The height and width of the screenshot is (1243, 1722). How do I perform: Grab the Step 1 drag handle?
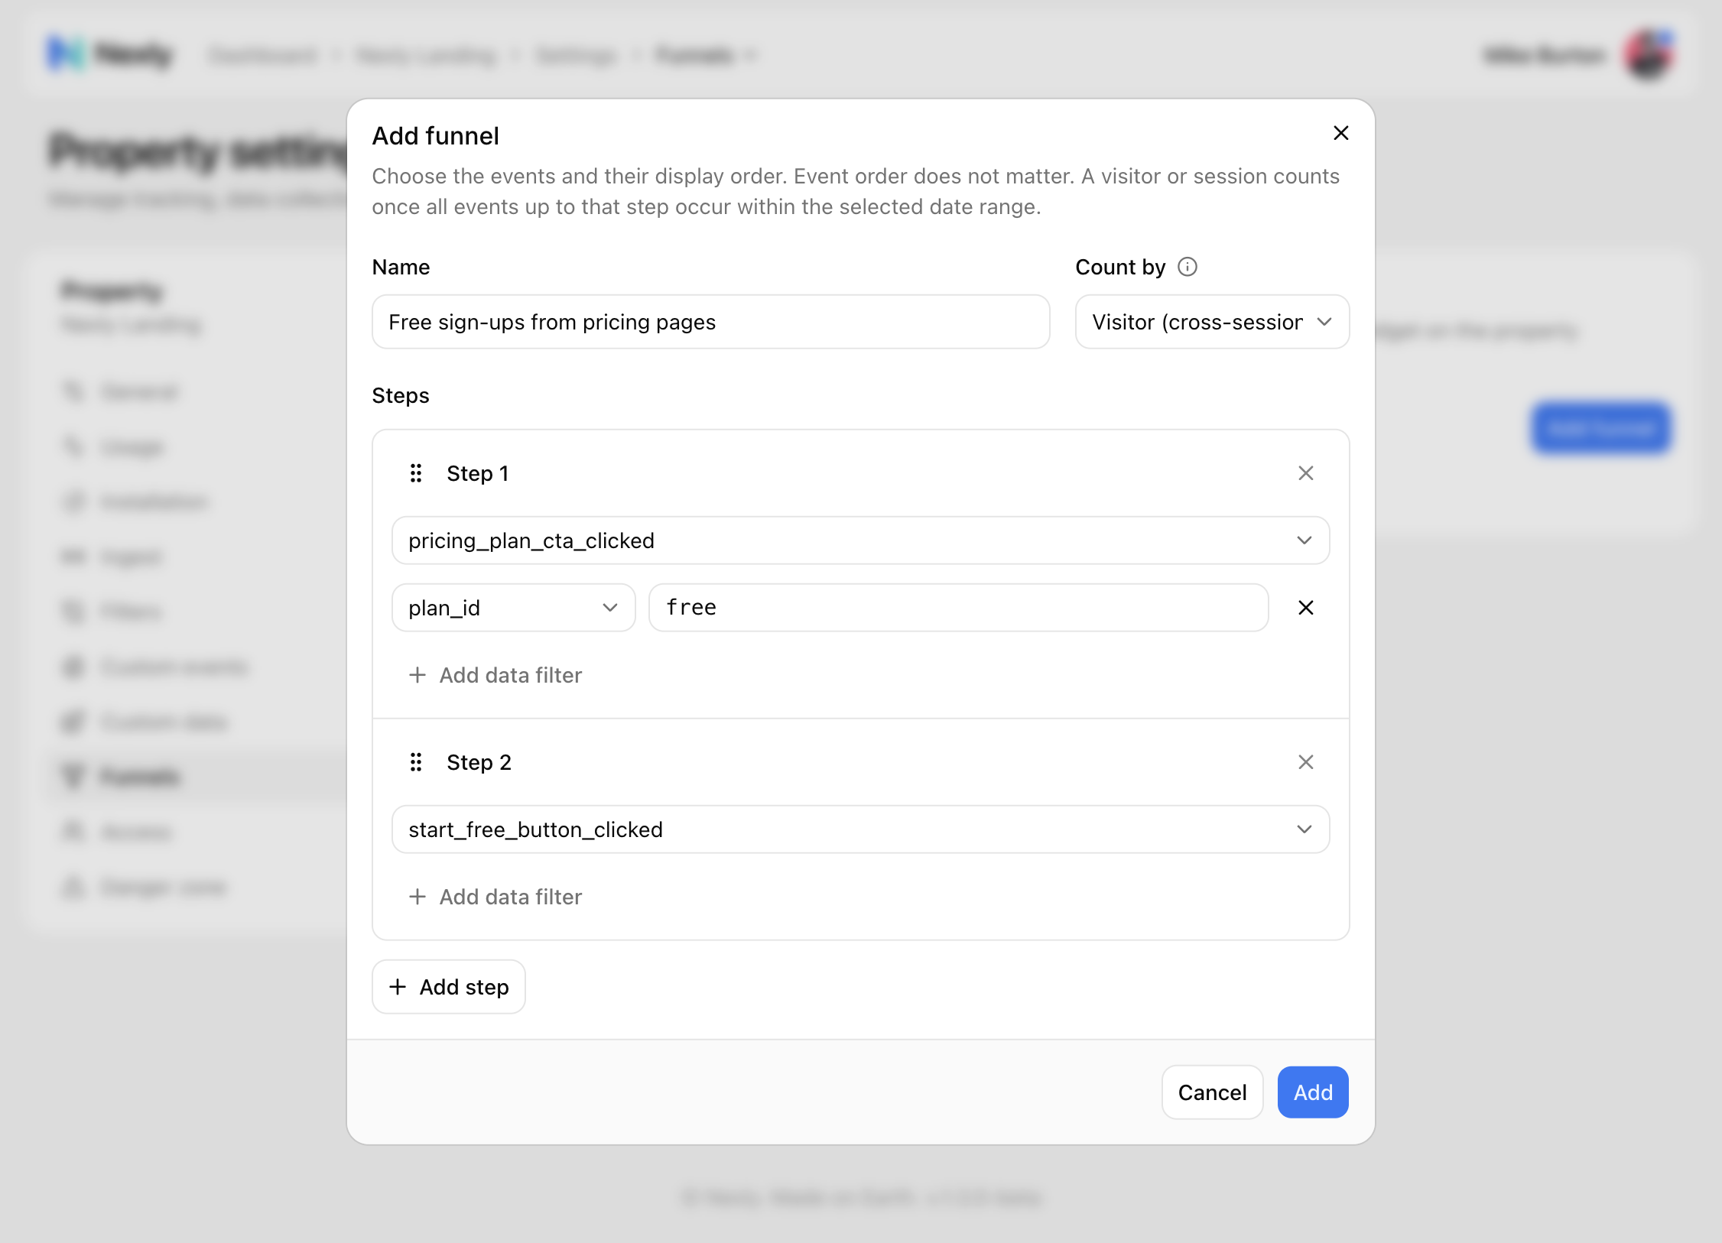pyautogui.click(x=416, y=473)
